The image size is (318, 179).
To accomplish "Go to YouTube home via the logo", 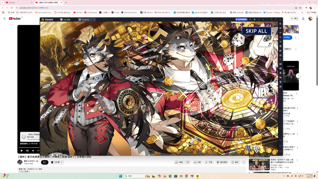I will pos(15,18).
